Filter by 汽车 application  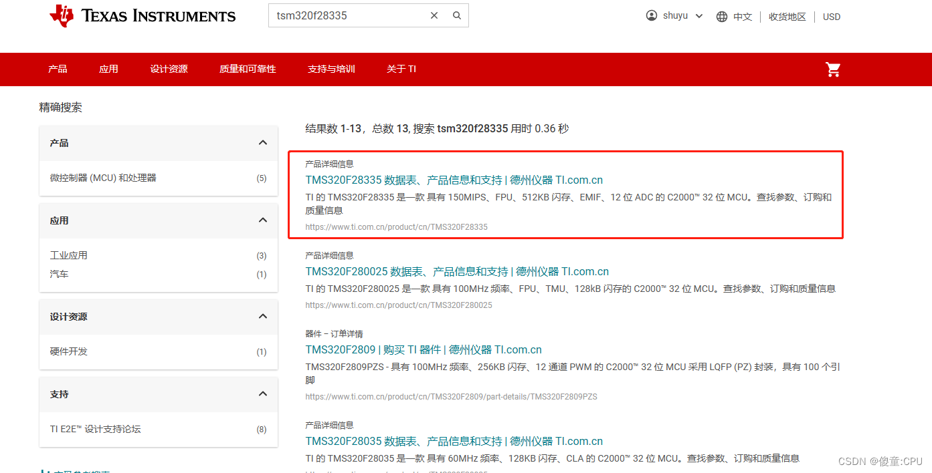click(60, 274)
